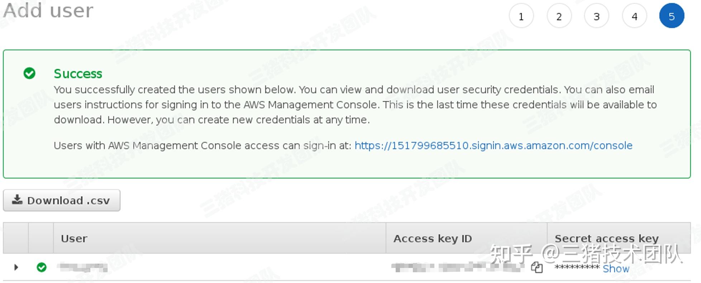Expand the user row details arrow
The image size is (701, 283).
(x=16, y=267)
